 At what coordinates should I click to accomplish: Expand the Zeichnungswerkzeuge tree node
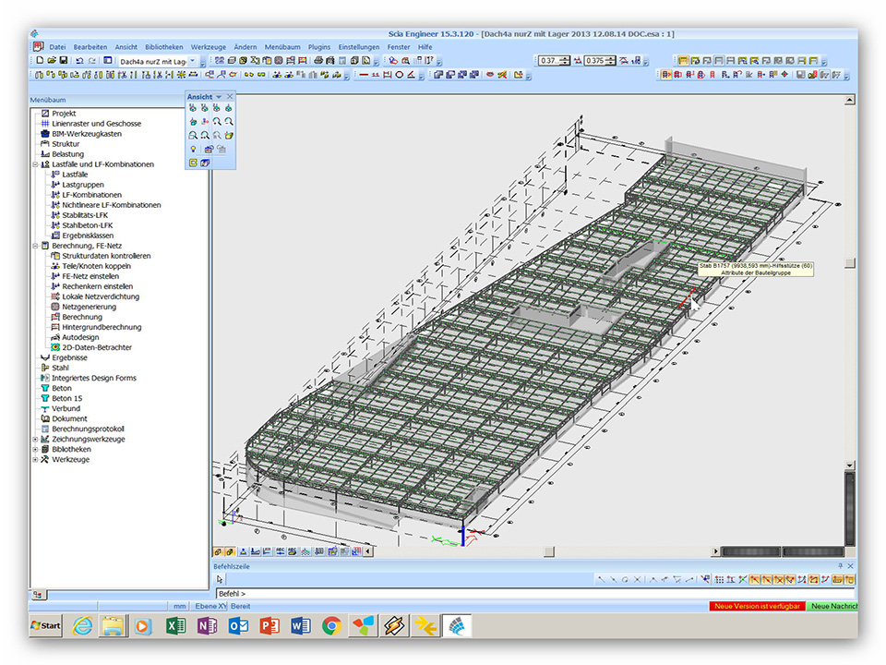pyautogui.click(x=35, y=440)
